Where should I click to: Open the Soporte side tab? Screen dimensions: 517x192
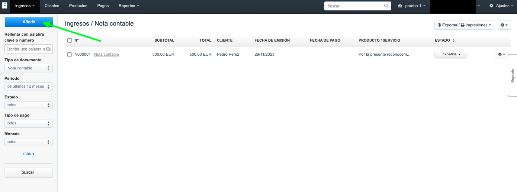(x=513, y=75)
